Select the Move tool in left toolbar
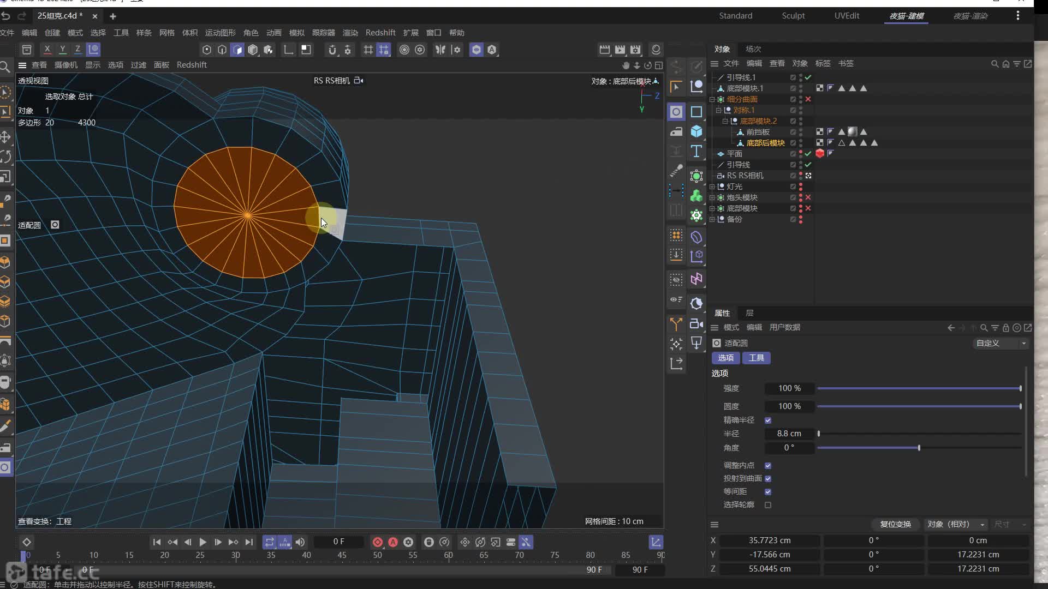 pyautogui.click(x=5, y=136)
